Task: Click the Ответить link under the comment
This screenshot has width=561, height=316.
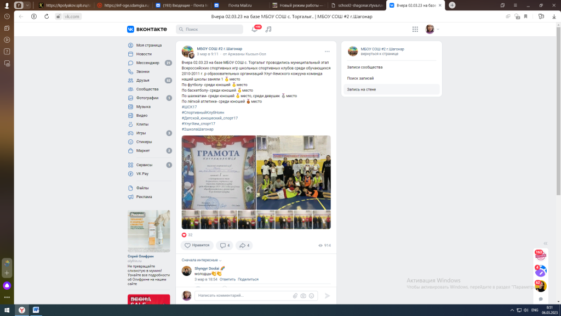Action: [x=227, y=279]
